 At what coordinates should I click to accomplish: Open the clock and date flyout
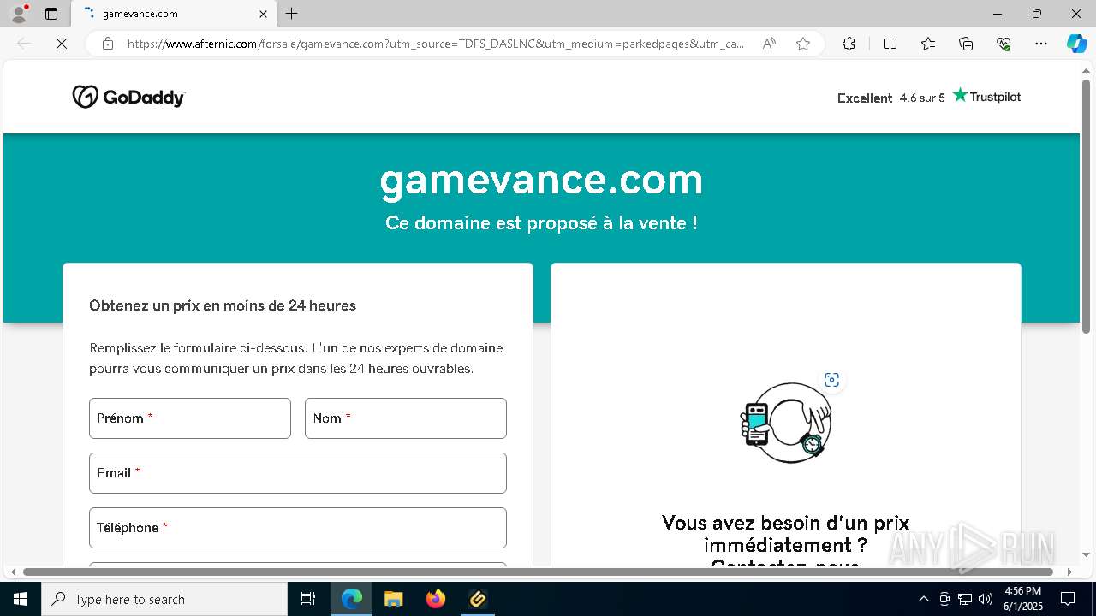(x=1023, y=599)
